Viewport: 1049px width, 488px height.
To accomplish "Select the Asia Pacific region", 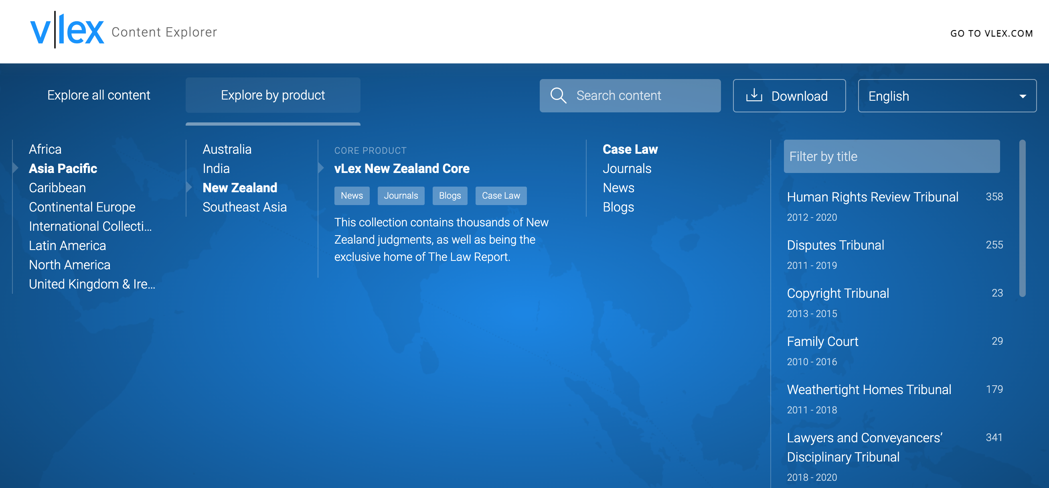I will pos(63,169).
